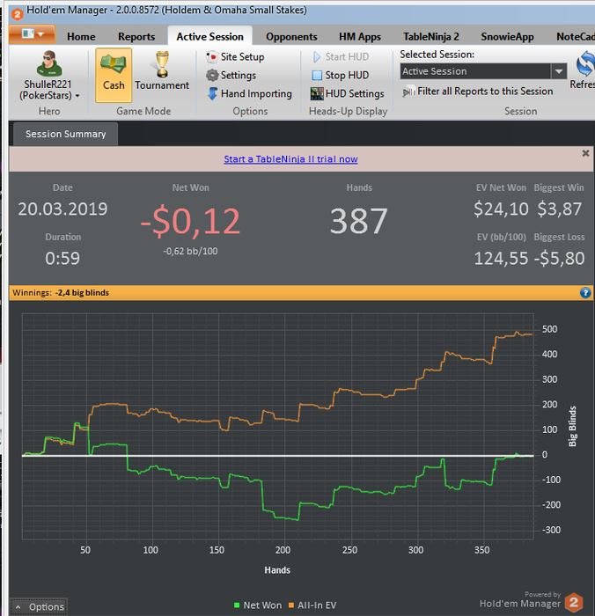The width and height of the screenshot is (595, 616).
Task: Click Stop HUD
Action: click(341, 75)
